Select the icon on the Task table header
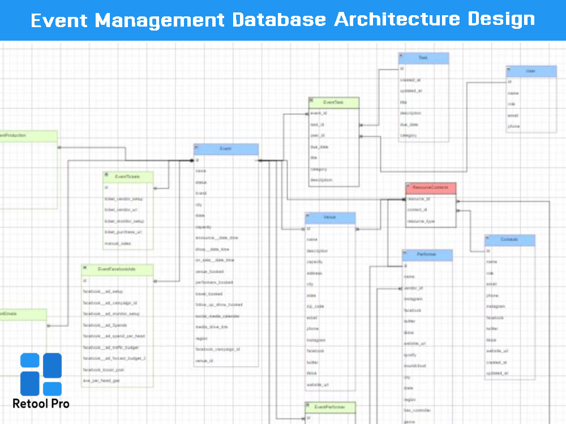Image resolution: width=566 pixels, height=424 pixels. point(402,58)
